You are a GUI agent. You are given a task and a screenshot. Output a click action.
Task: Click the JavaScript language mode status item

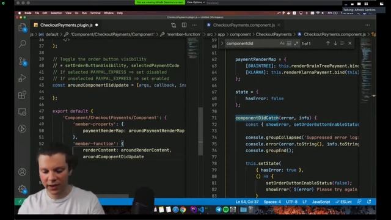(x=321, y=202)
